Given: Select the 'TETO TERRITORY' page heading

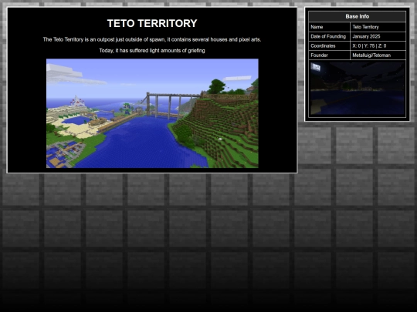Looking at the screenshot, I should coord(152,23).
